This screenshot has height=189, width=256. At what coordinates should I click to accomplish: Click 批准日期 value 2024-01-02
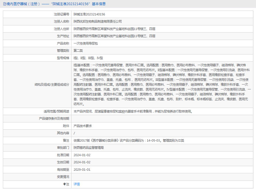82,155
